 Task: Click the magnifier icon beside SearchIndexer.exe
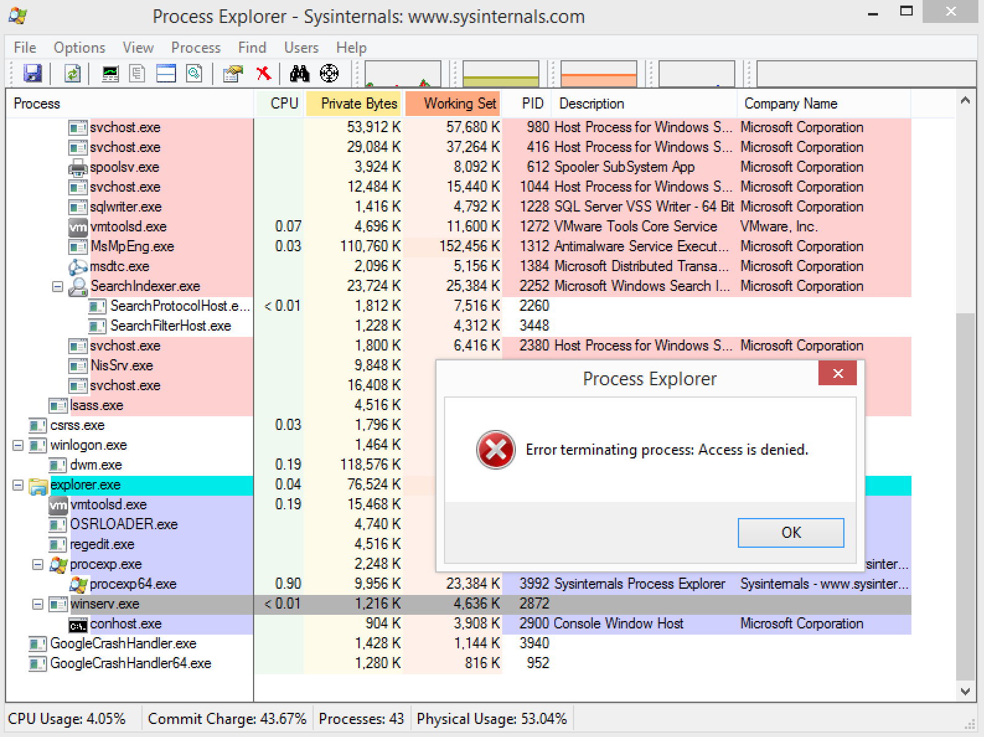click(78, 286)
